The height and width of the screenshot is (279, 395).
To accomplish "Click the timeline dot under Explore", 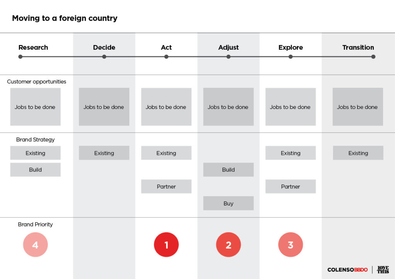I will [x=290, y=57].
